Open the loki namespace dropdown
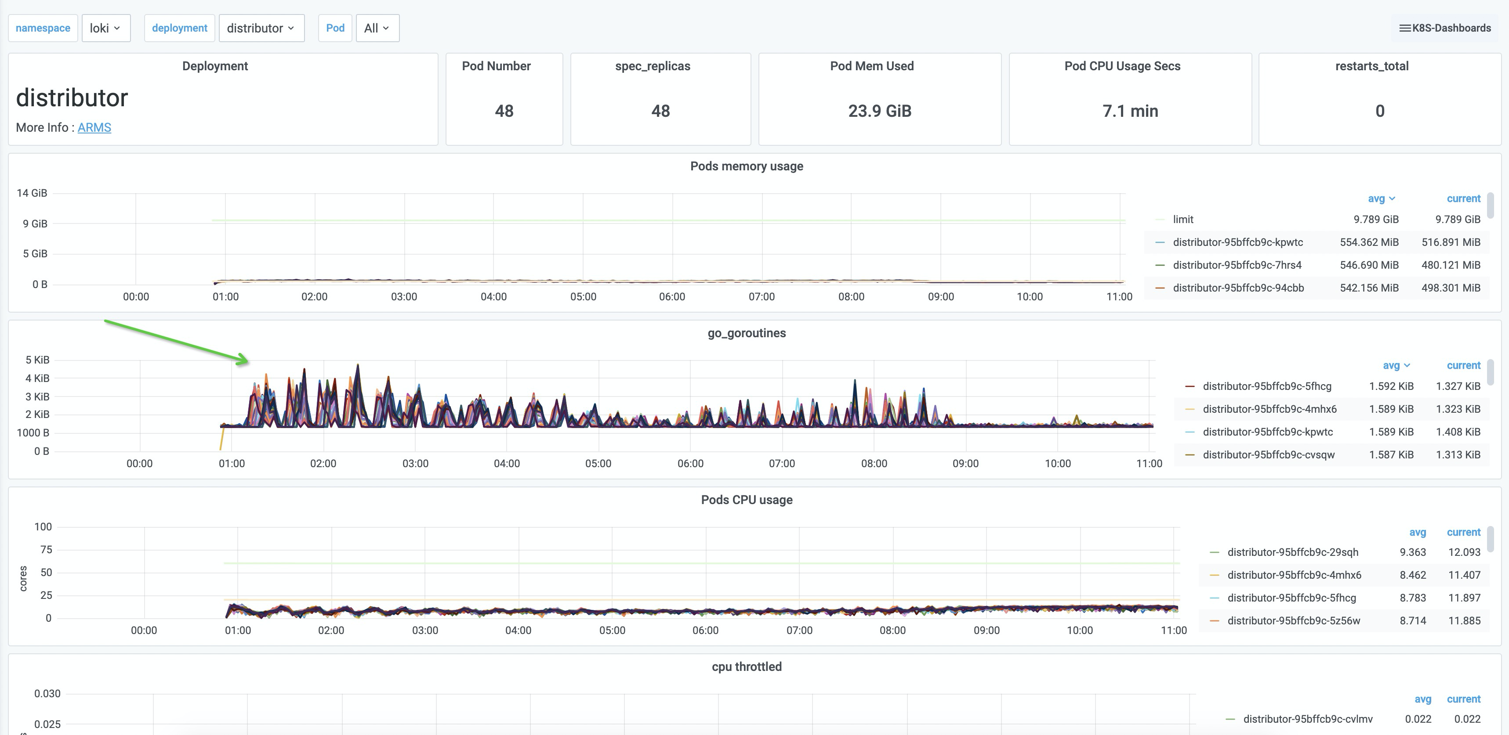Viewport: 1509px width, 735px height. pyautogui.click(x=105, y=28)
